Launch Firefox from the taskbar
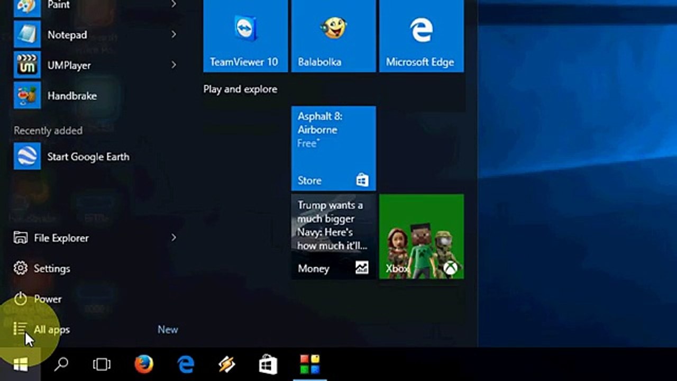This screenshot has height=381, width=677. (143, 364)
